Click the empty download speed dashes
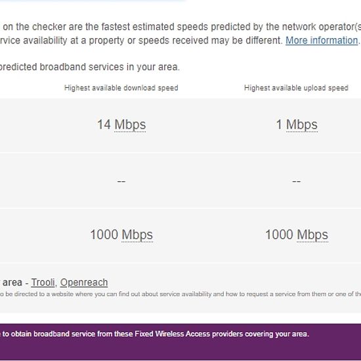 pyautogui.click(x=121, y=181)
